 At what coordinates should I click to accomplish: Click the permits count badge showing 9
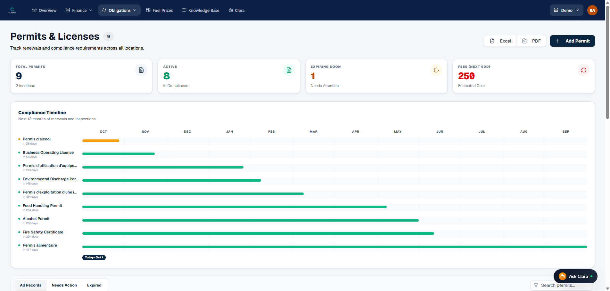pyautogui.click(x=108, y=36)
